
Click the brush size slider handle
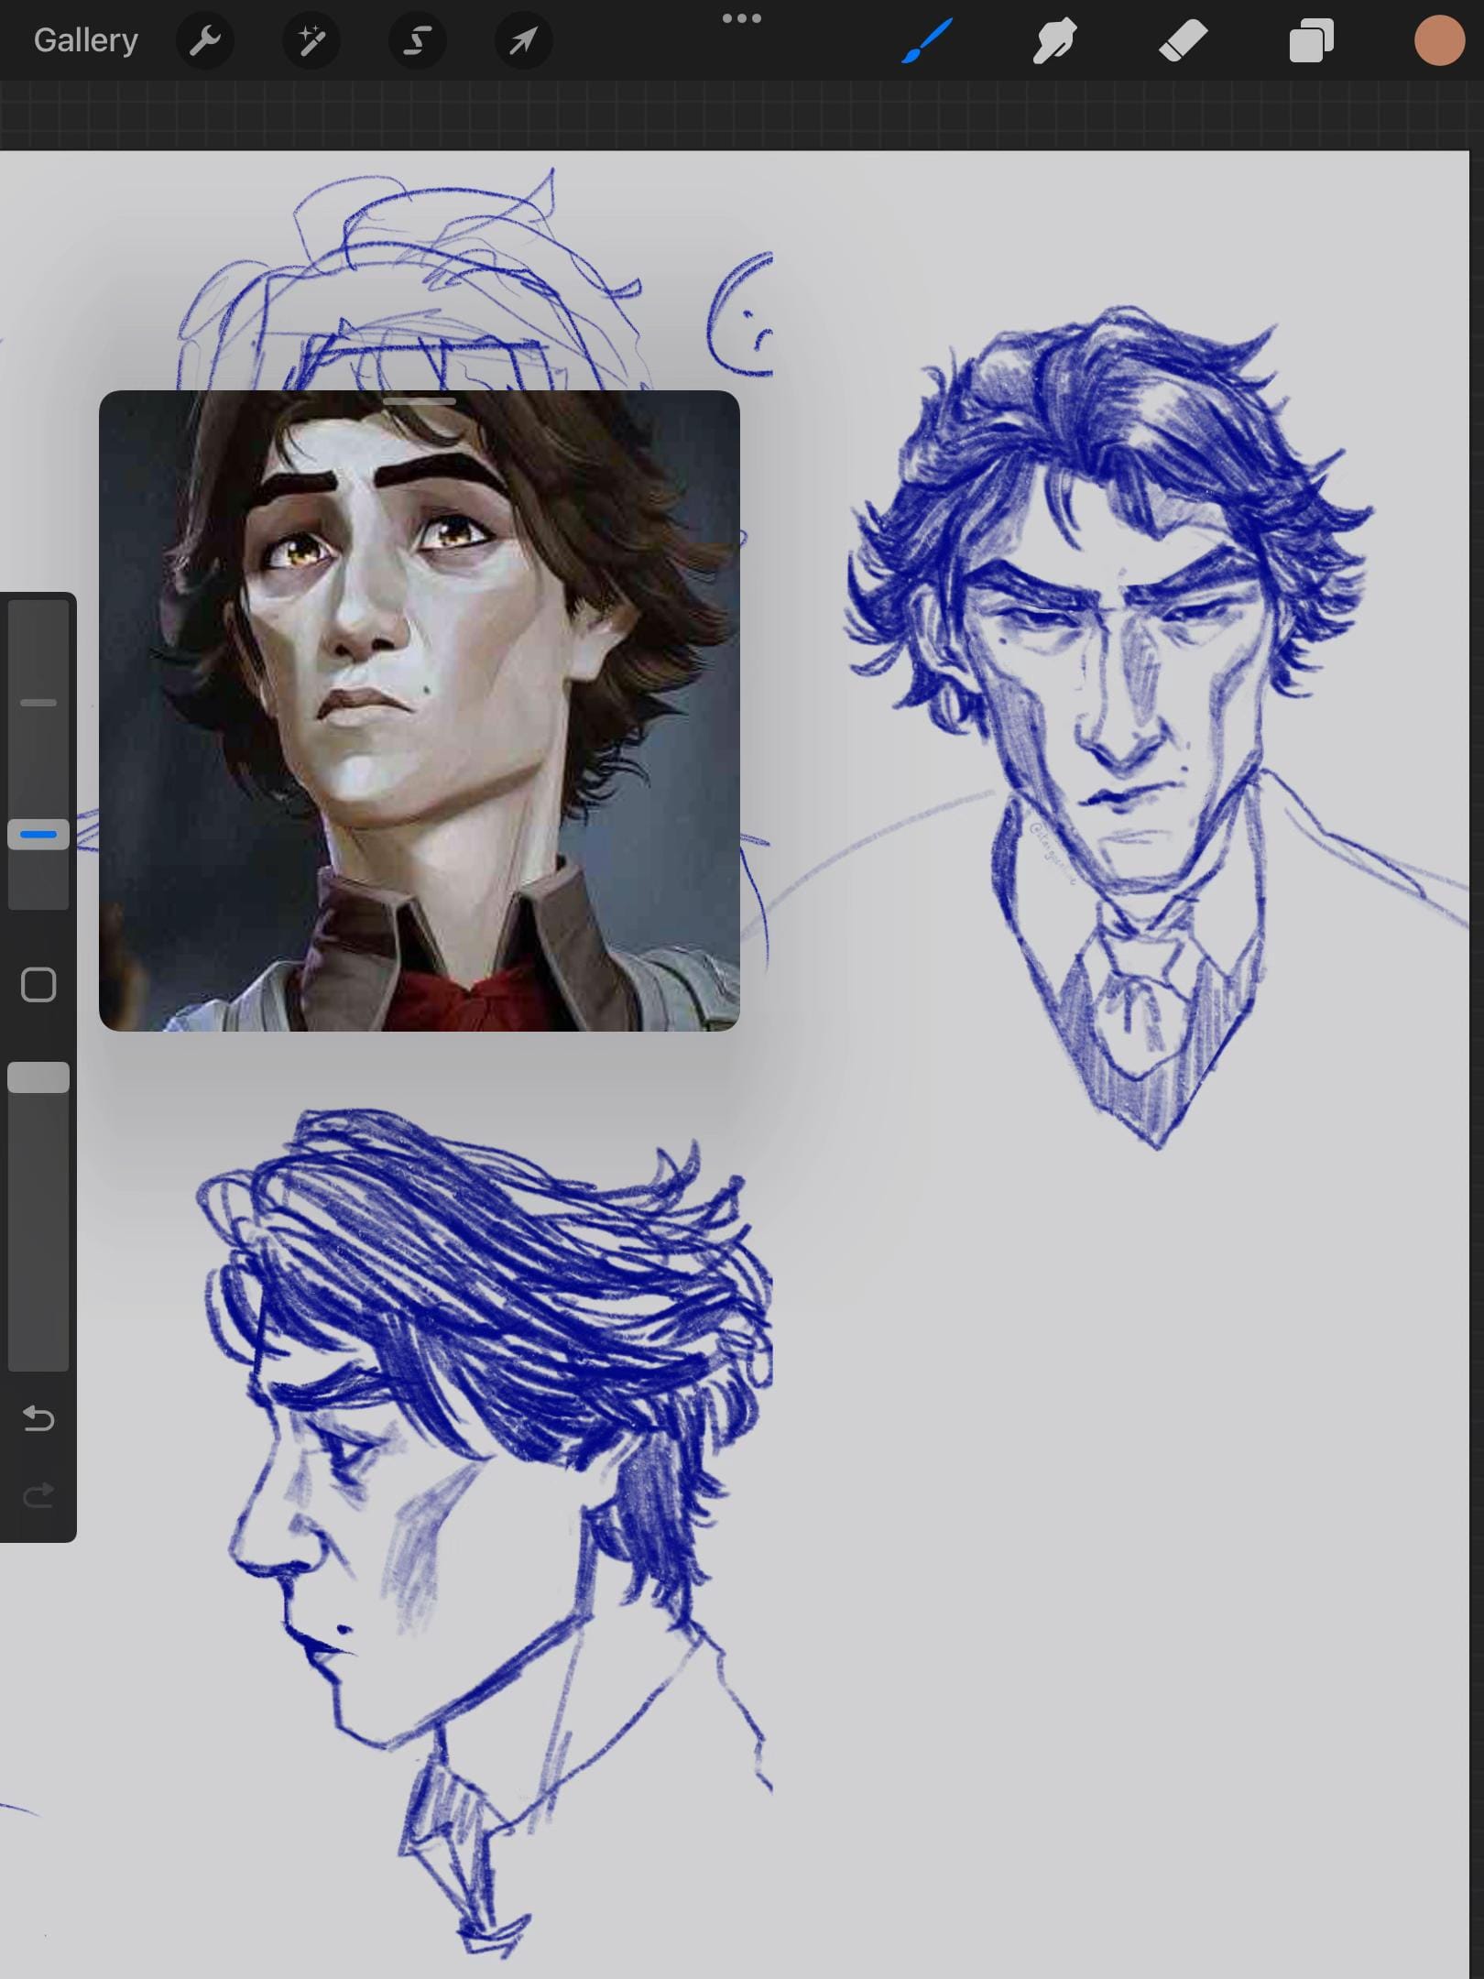pos(38,835)
